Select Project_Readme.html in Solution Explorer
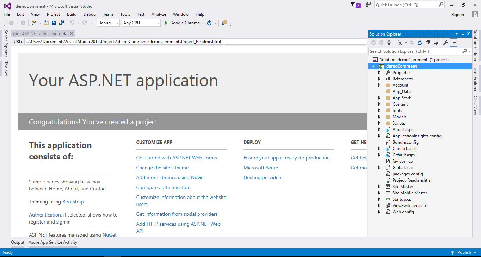The height and width of the screenshot is (257, 481). click(x=412, y=180)
